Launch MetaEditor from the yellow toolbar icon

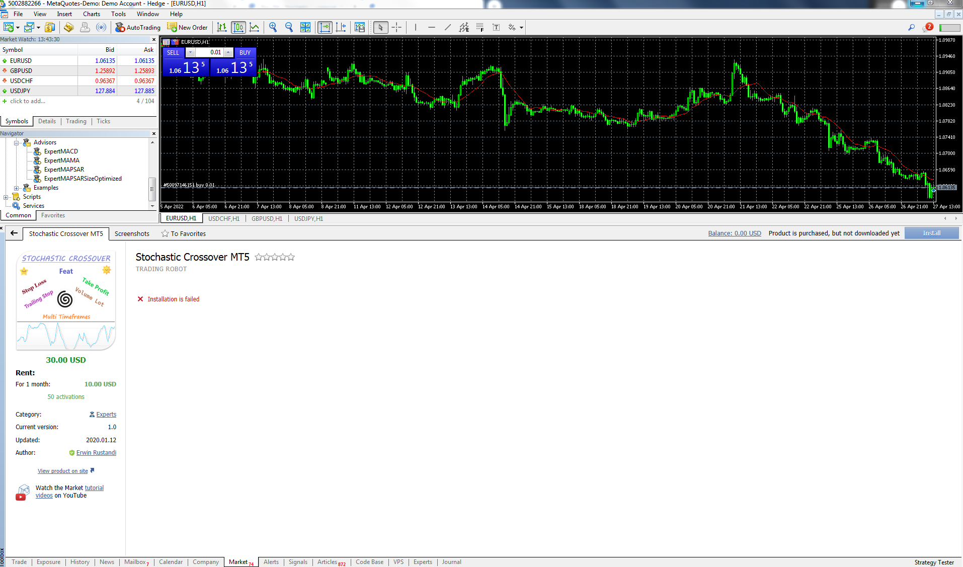(69, 27)
